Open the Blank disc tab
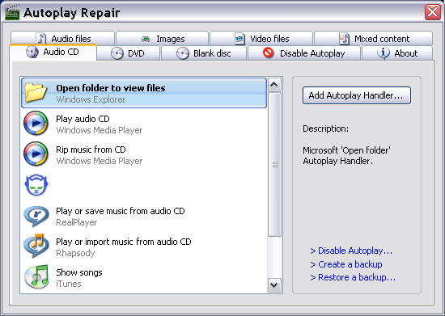The width and height of the screenshot is (445, 316). tap(203, 53)
